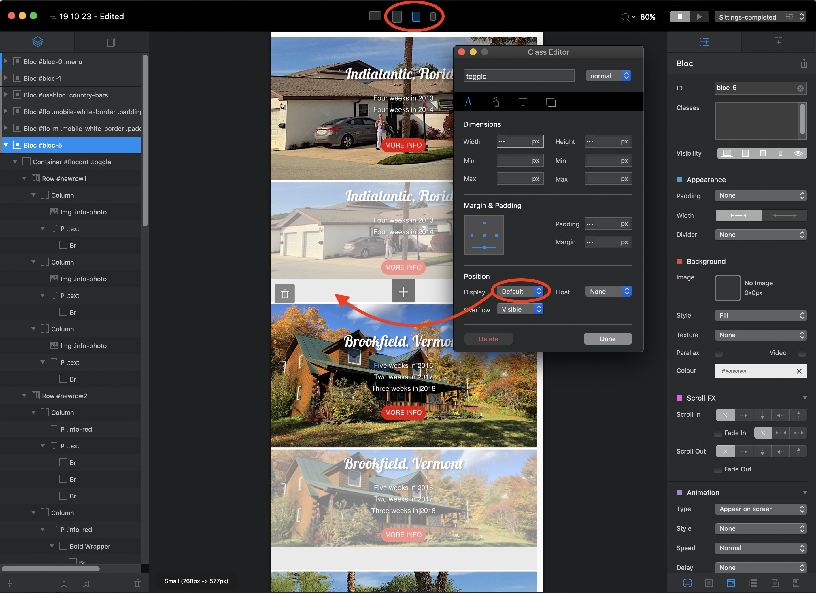Click the plus add bloc button
The width and height of the screenshot is (816, 593).
[403, 292]
